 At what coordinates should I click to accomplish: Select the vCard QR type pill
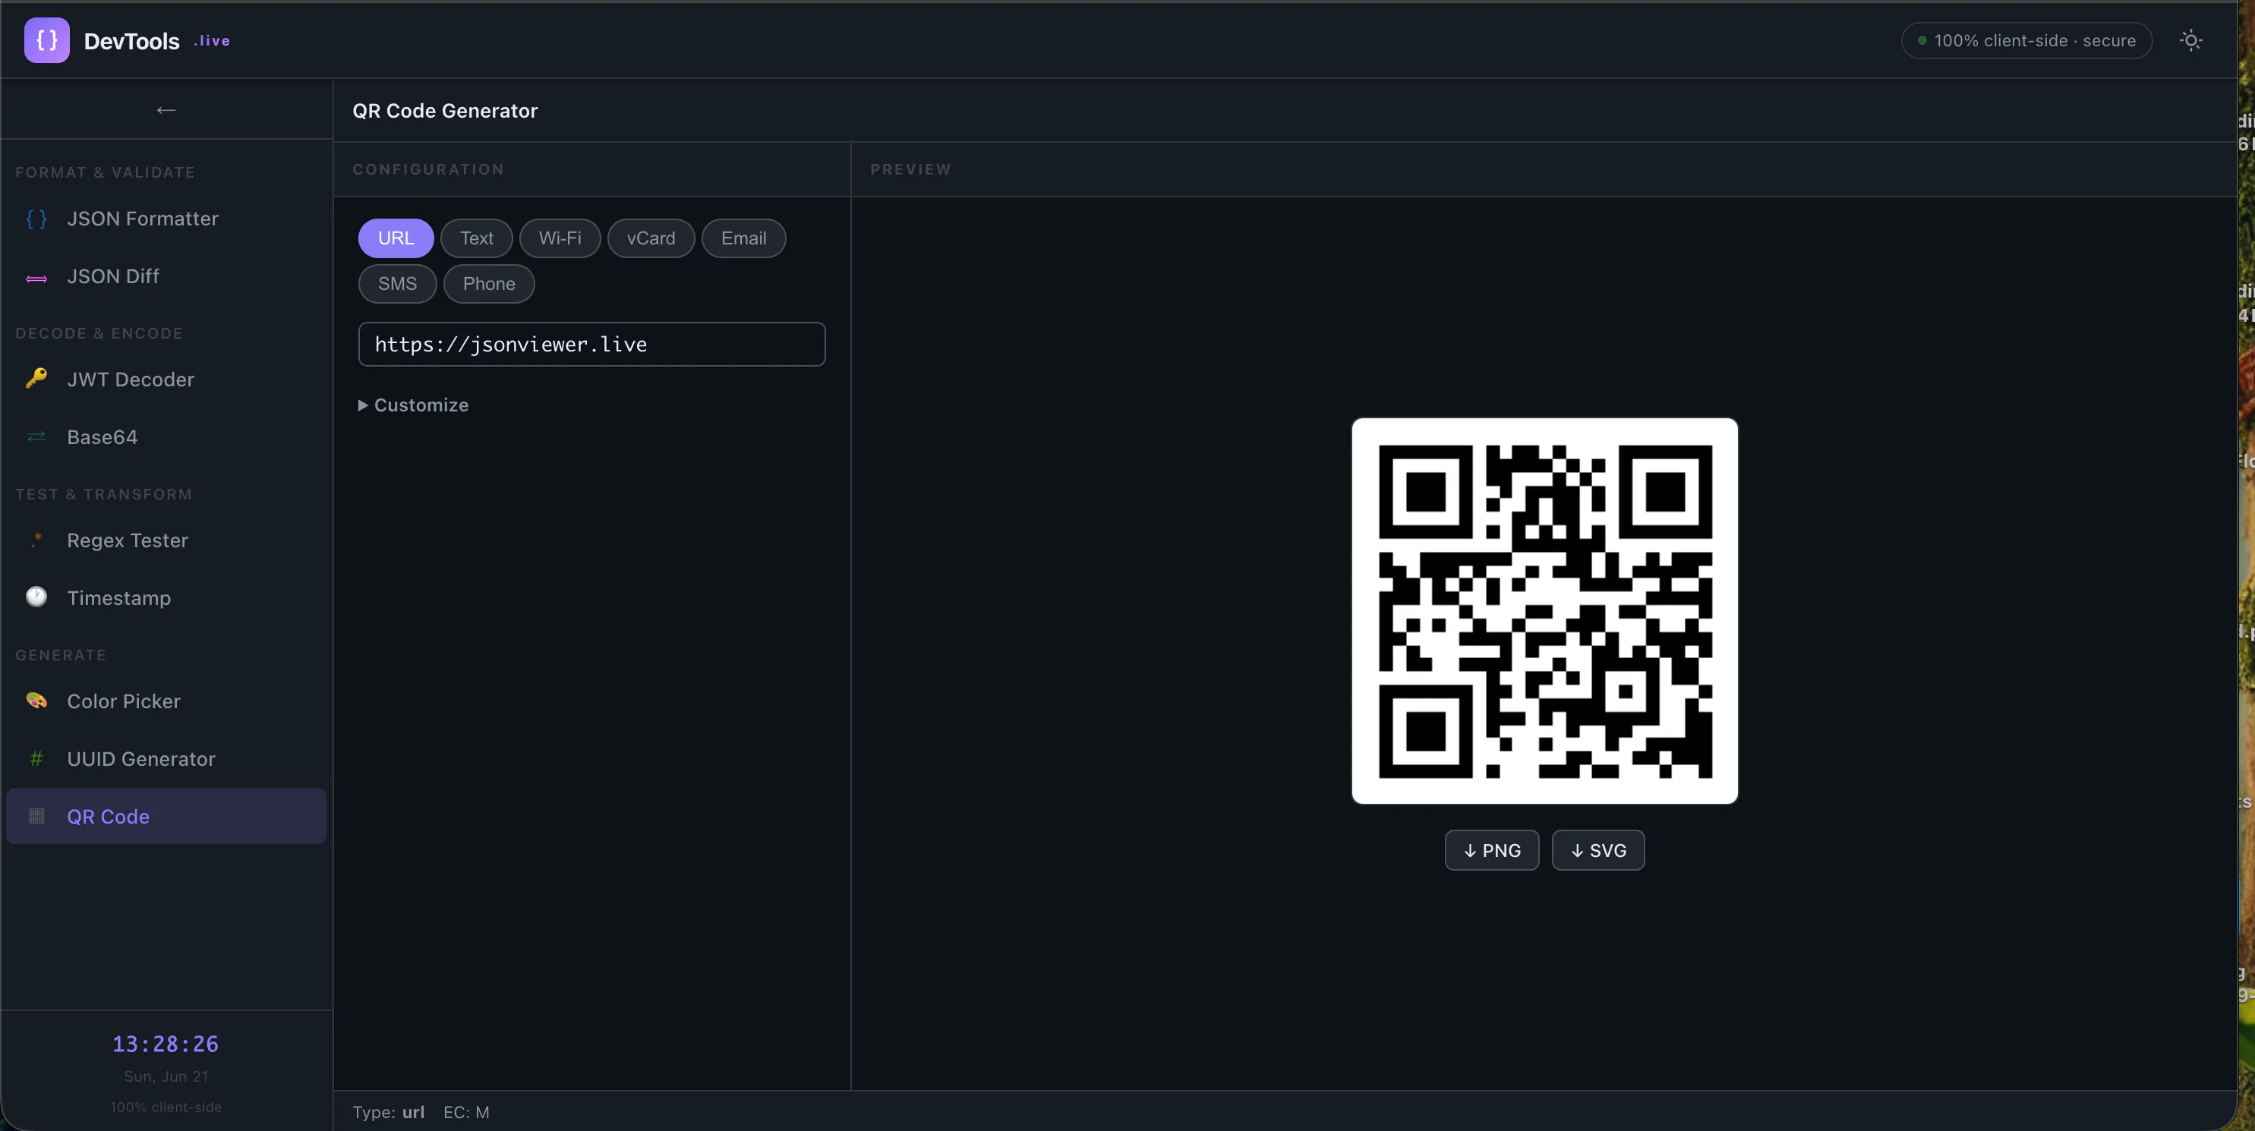tap(651, 238)
